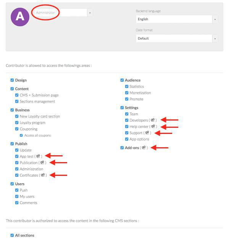229x243 pixels.
Task: Uncheck the Sections management checkbox
Action: (x=17, y=101)
